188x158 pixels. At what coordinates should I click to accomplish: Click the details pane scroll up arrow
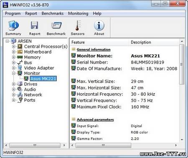[x=182, y=41]
